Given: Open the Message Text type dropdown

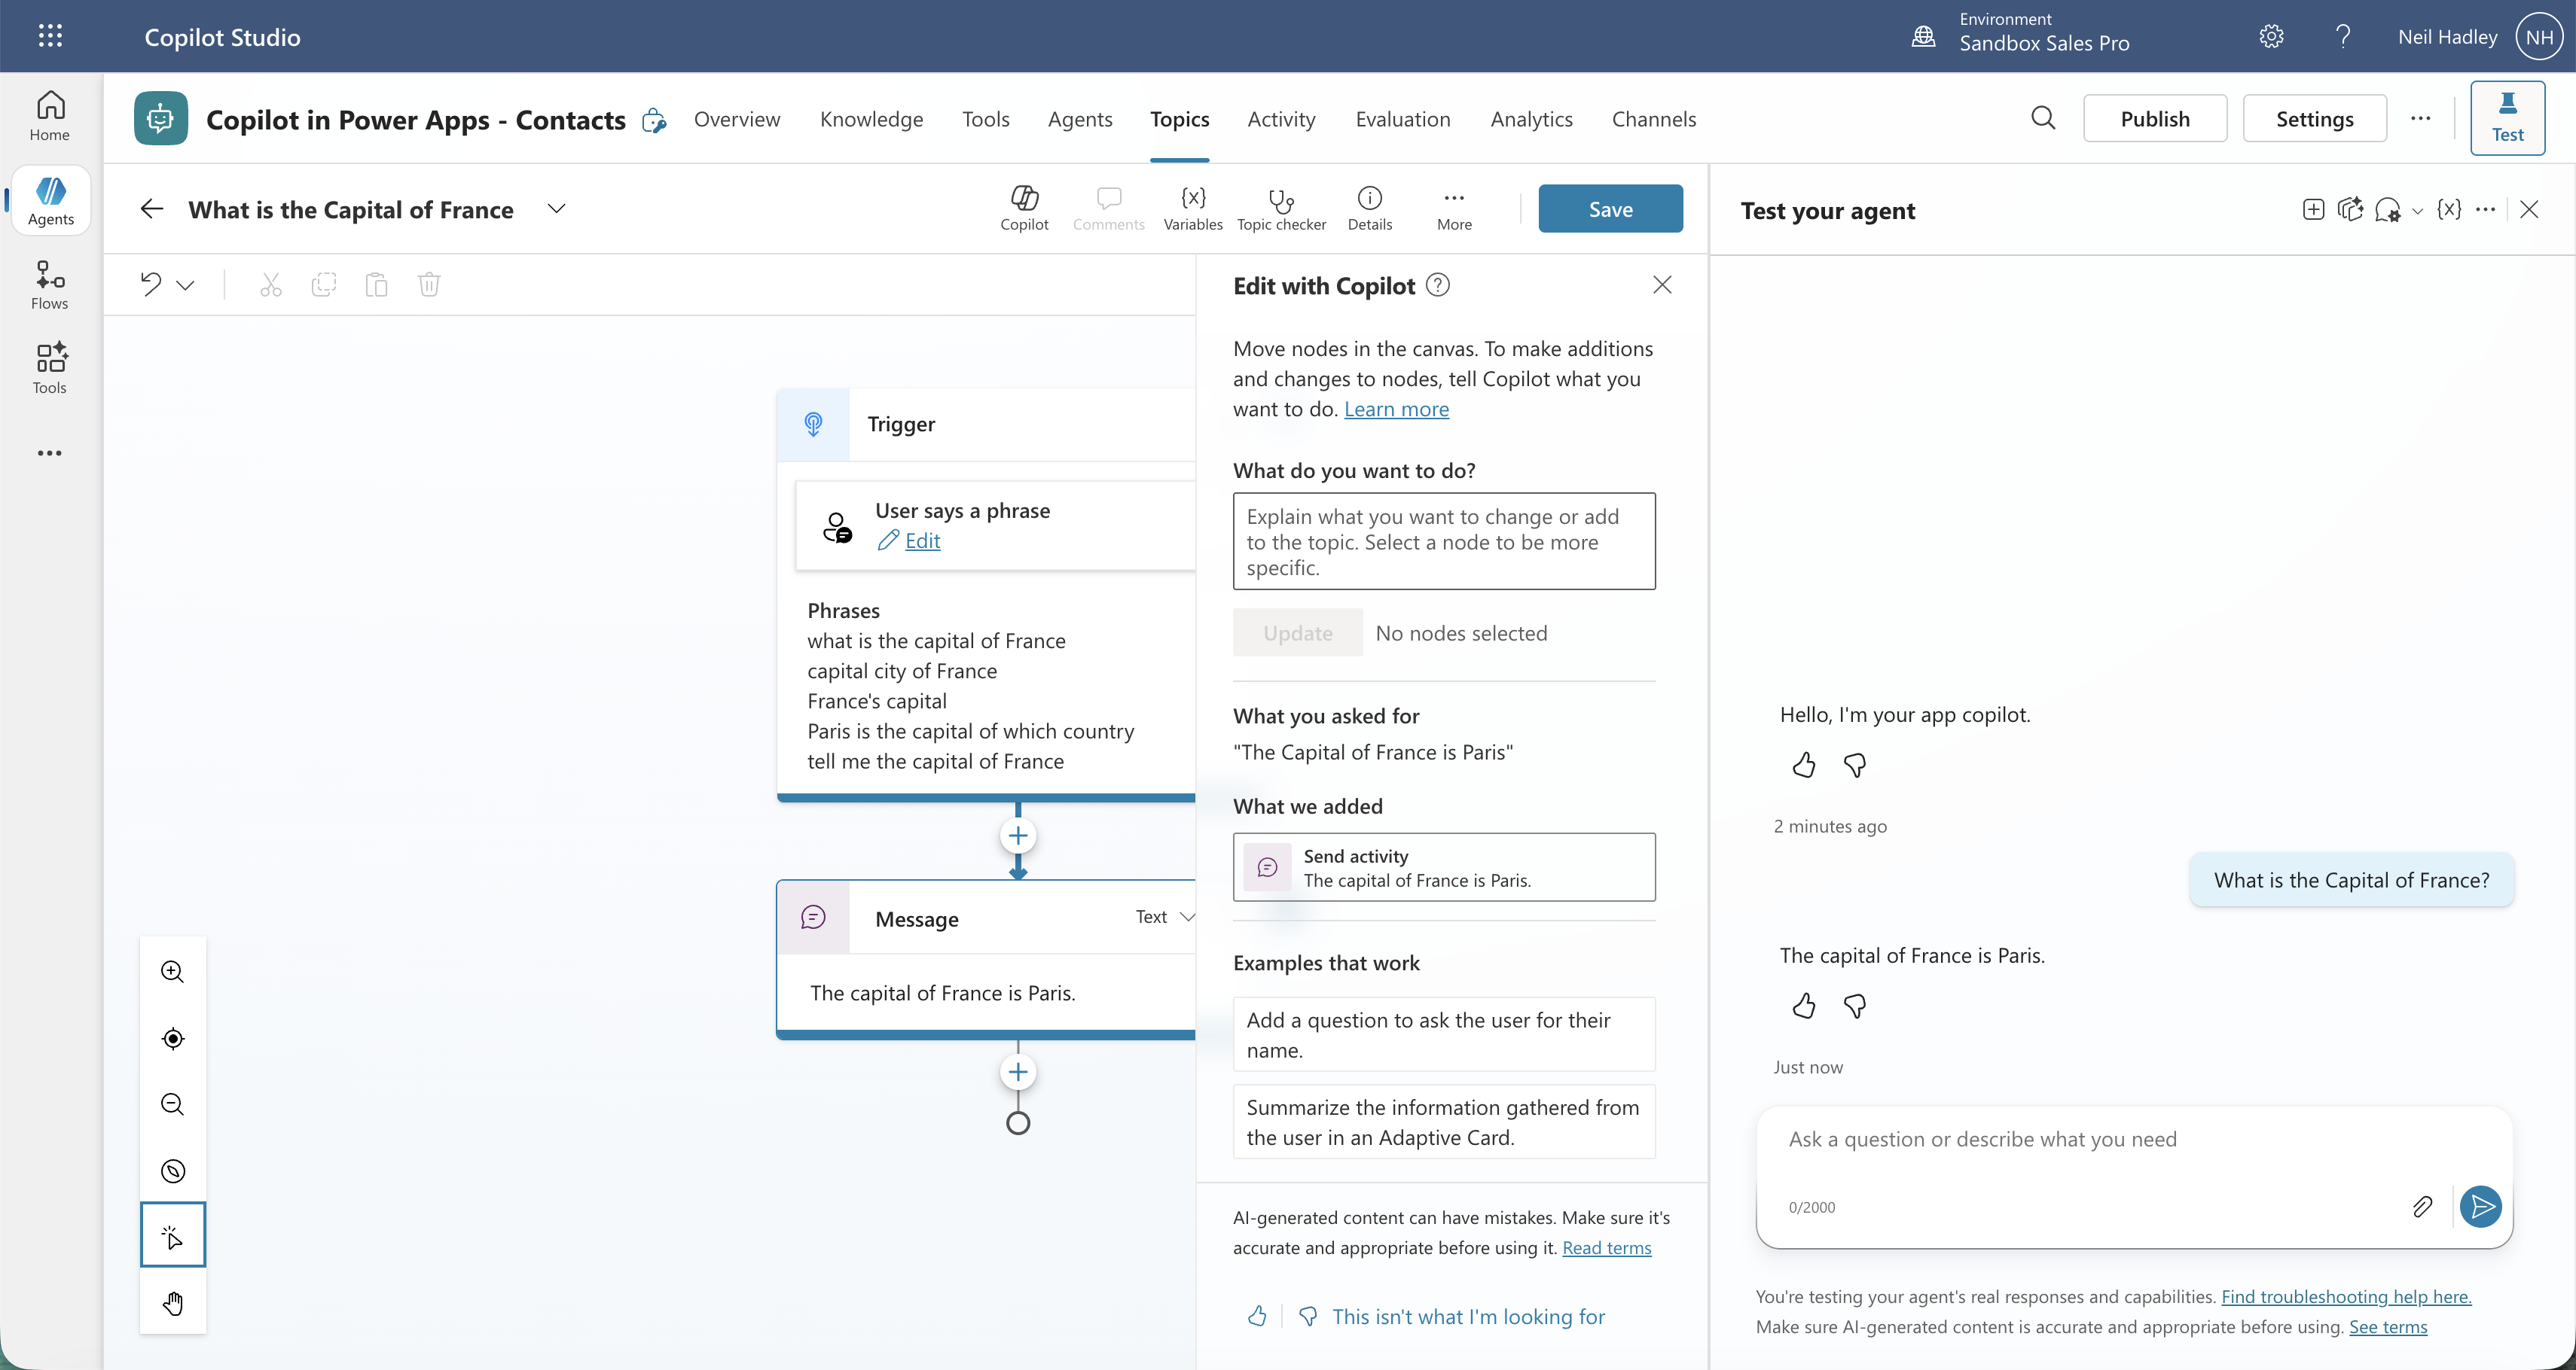Looking at the screenshot, I should click(x=1165, y=918).
